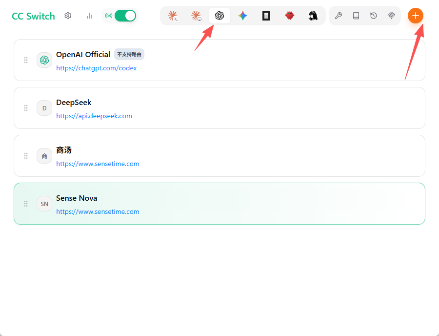Switch to the Claude terminal app tab
This screenshot has width=439, height=336.
click(173, 16)
